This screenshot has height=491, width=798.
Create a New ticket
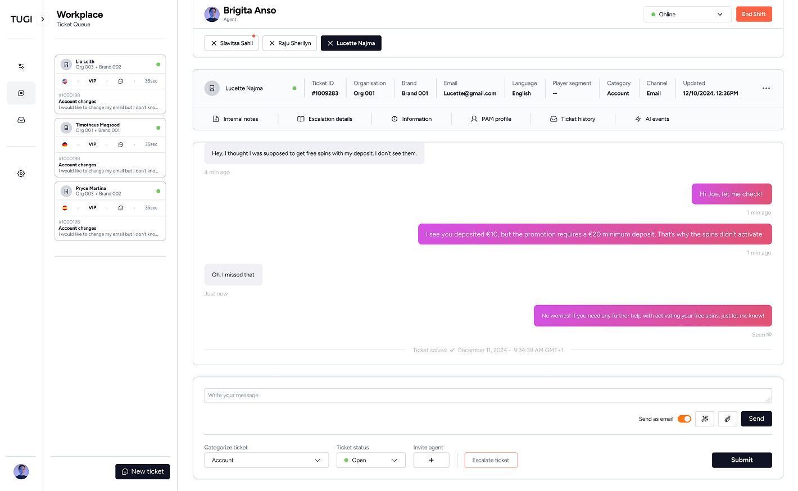[x=143, y=472]
